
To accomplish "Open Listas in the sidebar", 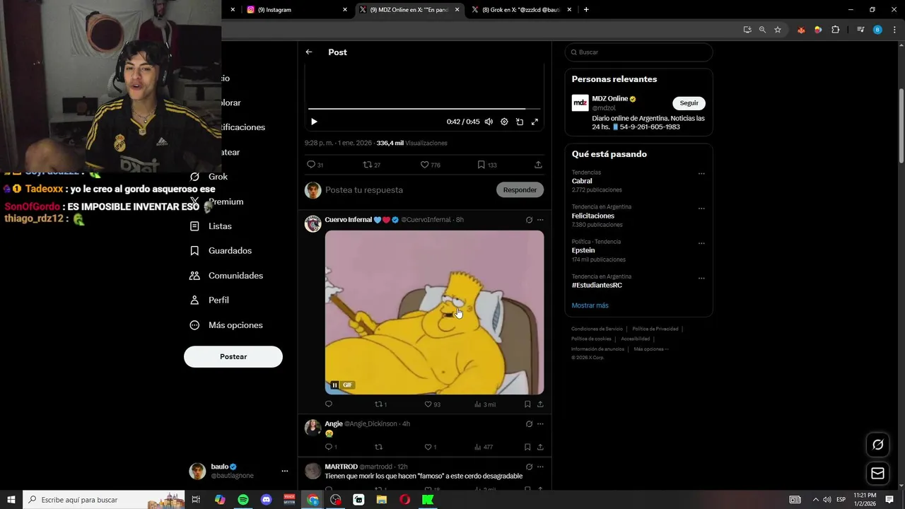I will pos(220,226).
